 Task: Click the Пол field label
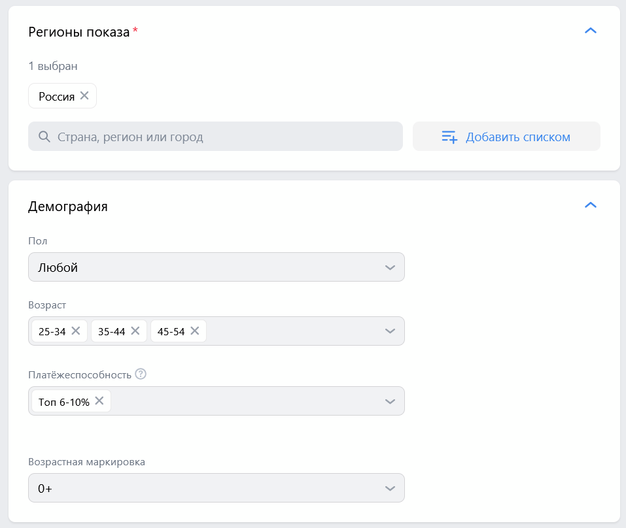(38, 241)
